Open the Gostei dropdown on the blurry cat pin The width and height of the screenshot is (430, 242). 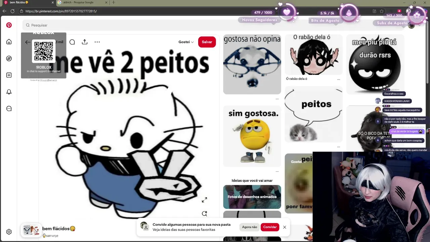[298, 162]
